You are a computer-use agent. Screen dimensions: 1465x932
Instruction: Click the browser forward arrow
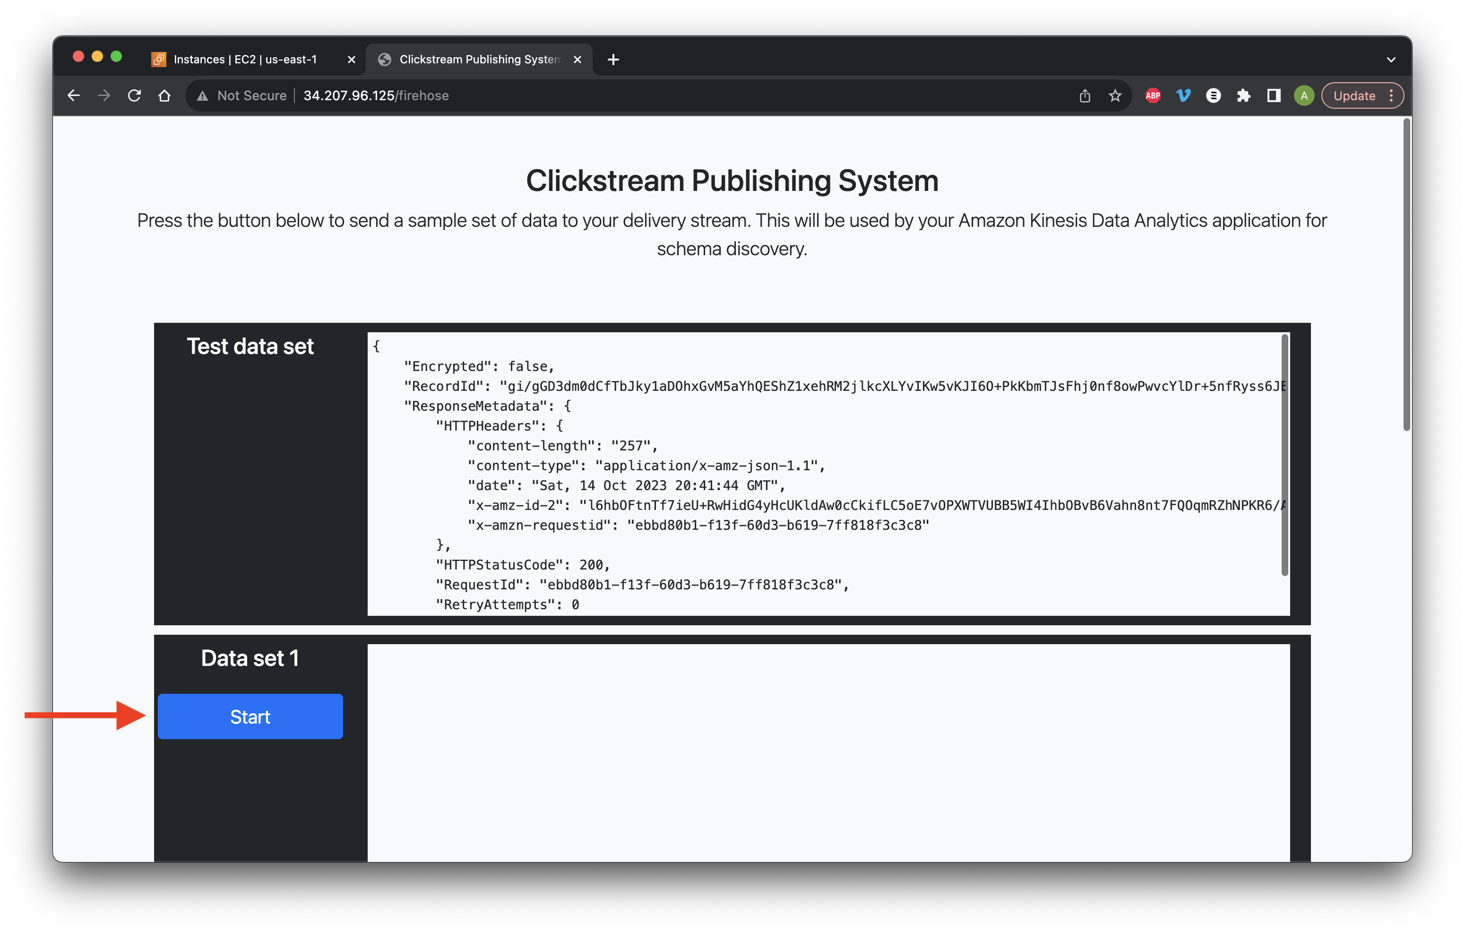(x=104, y=95)
